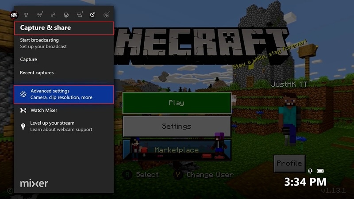Viewport: 354px width, 199px height.
Task: Open the People friends tab icon
Action: pyautogui.click(x=53, y=15)
